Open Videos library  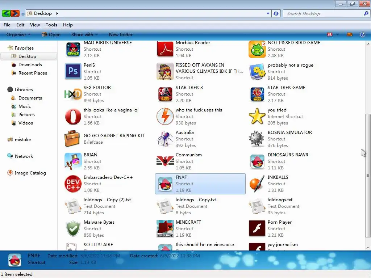click(x=26, y=123)
